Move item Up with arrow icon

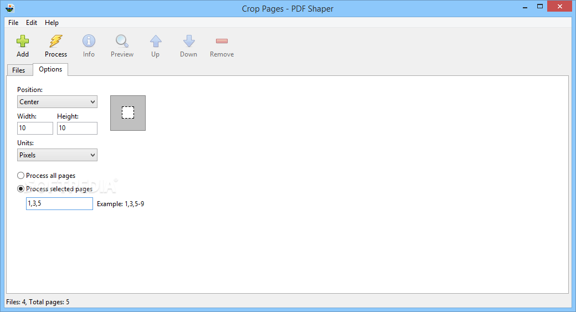coord(156,41)
